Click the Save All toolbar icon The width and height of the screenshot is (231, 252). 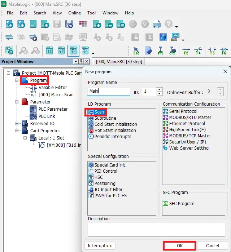coord(69,24)
